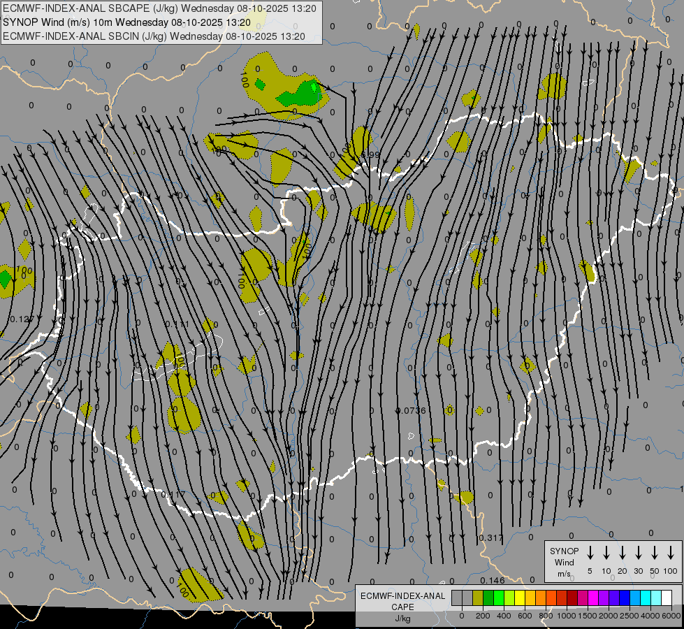Click the 0.127 value on the map

tap(22, 319)
